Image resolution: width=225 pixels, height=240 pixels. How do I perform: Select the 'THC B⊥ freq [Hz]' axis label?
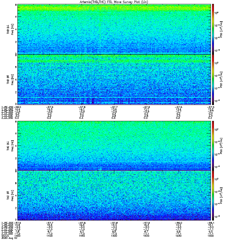[x=10, y=146]
